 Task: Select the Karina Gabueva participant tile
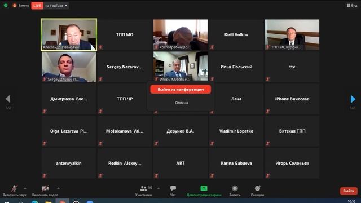point(236,163)
